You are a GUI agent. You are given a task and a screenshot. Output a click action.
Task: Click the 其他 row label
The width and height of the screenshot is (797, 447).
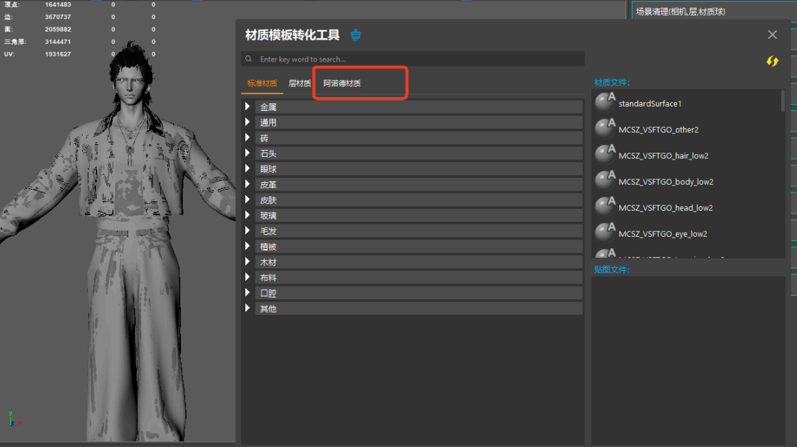pyautogui.click(x=269, y=309)
